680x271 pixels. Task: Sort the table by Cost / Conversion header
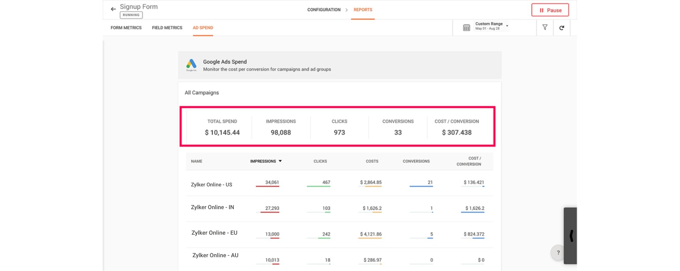point(469,161)
